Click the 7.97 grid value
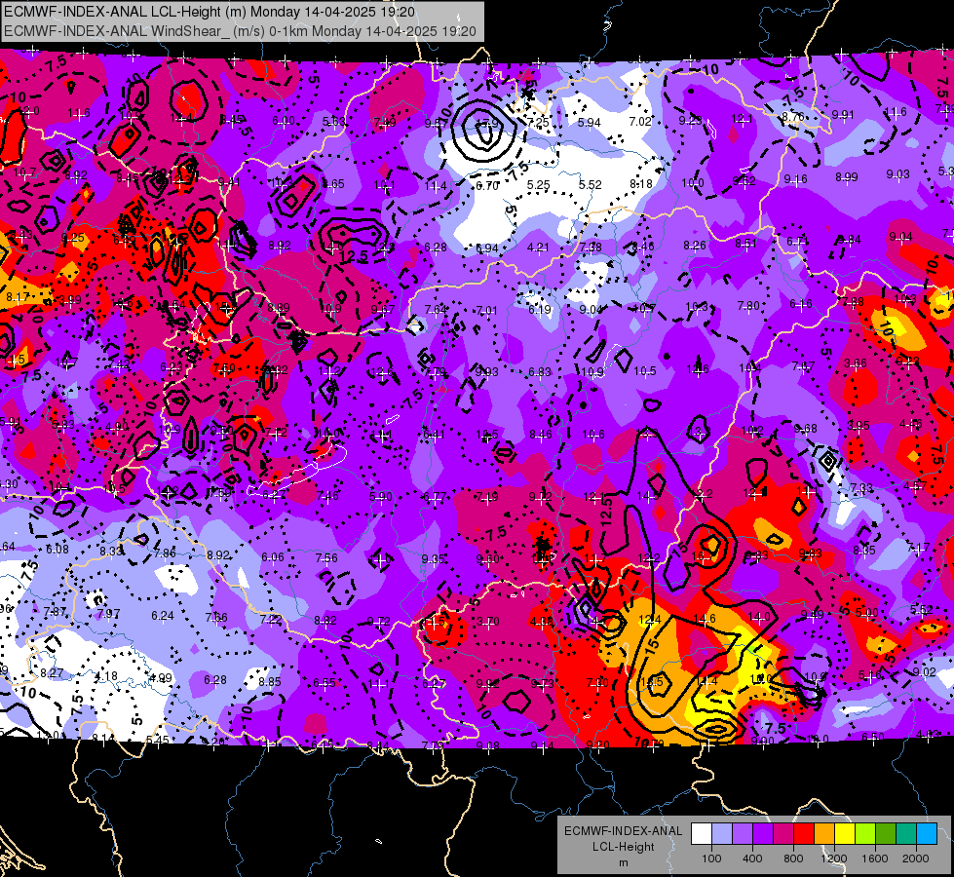The width and height of the screenshot is (954, 877). 108,614
